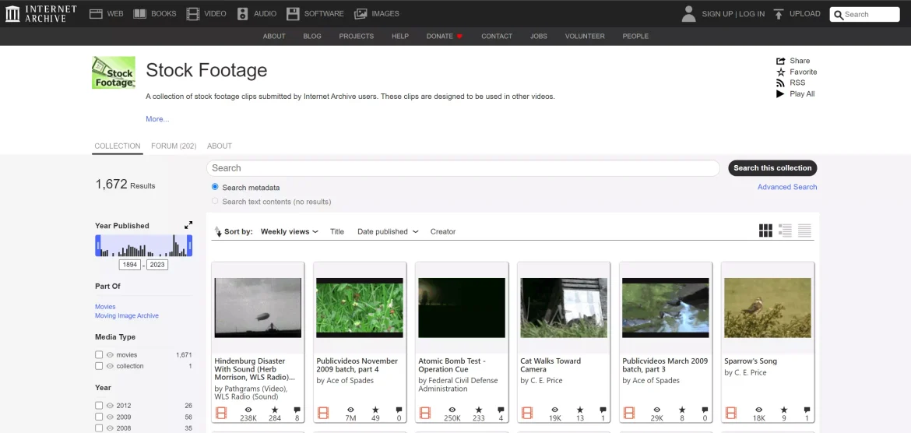Click the favorites star on Atomic Bomb Test card

coord(479,410)
